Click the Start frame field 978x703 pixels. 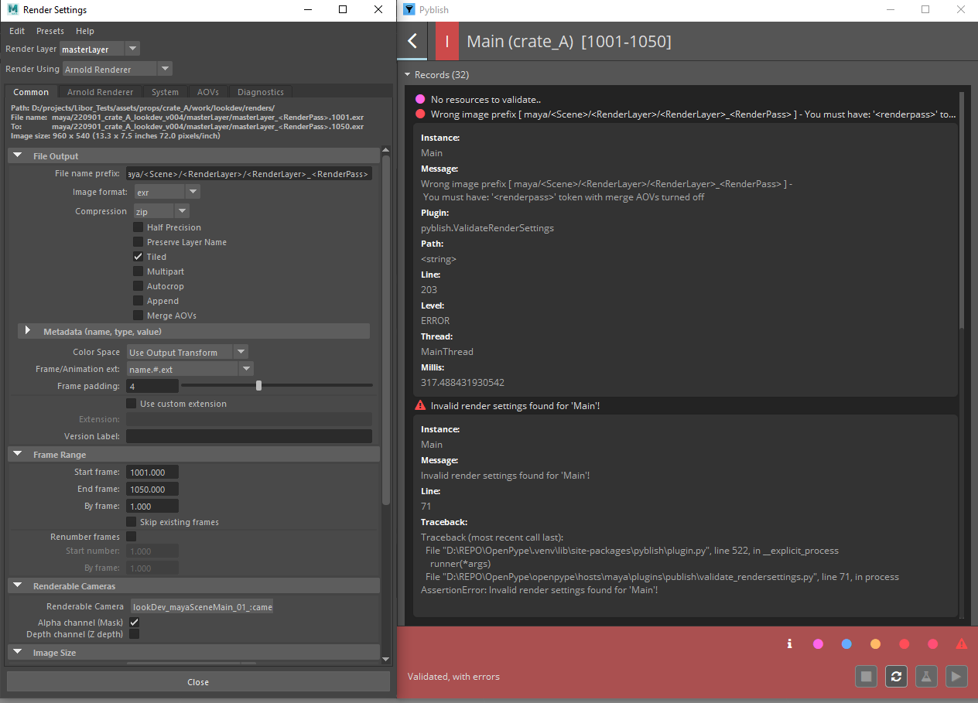pos(152,472)
